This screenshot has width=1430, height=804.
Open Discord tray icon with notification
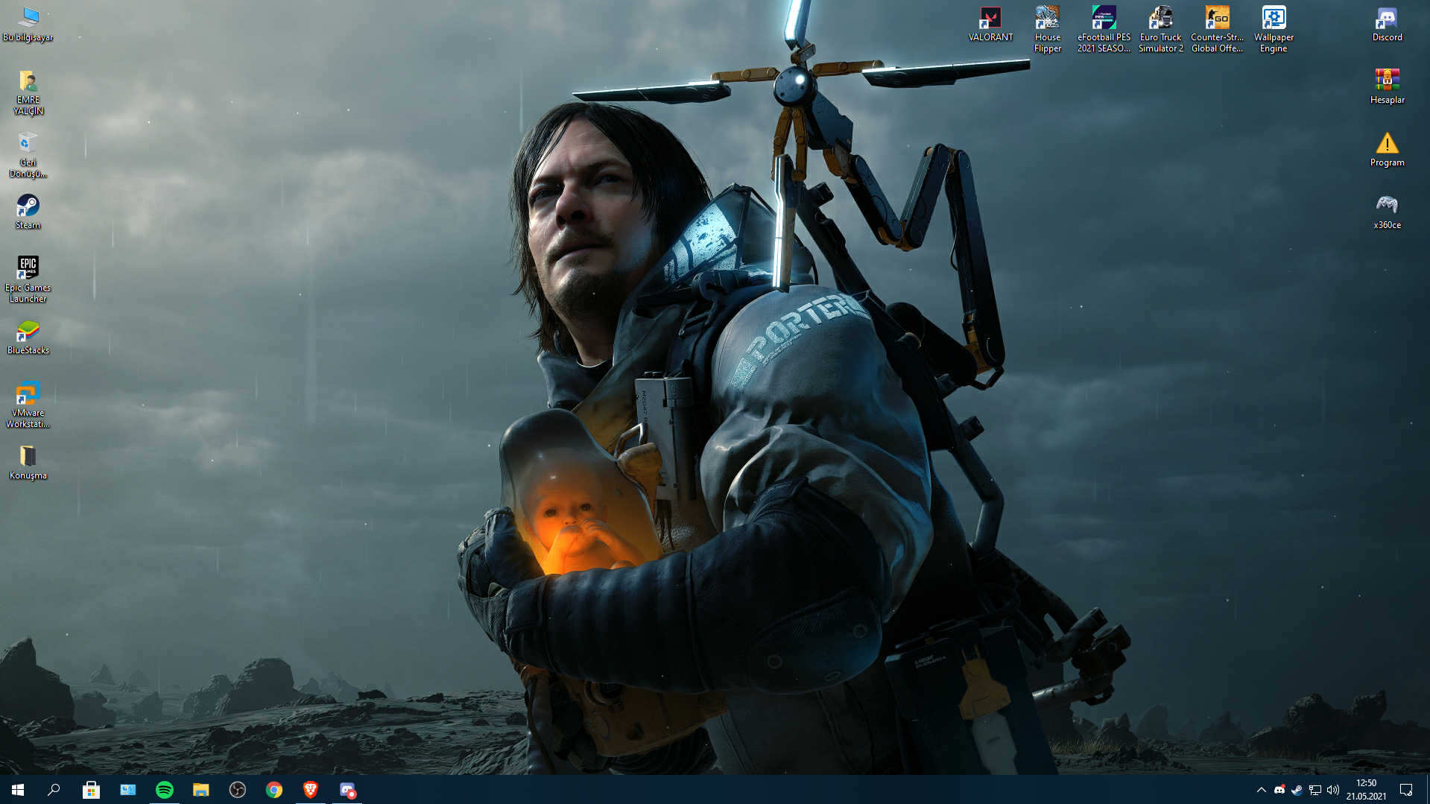[x=1279, y=790]
